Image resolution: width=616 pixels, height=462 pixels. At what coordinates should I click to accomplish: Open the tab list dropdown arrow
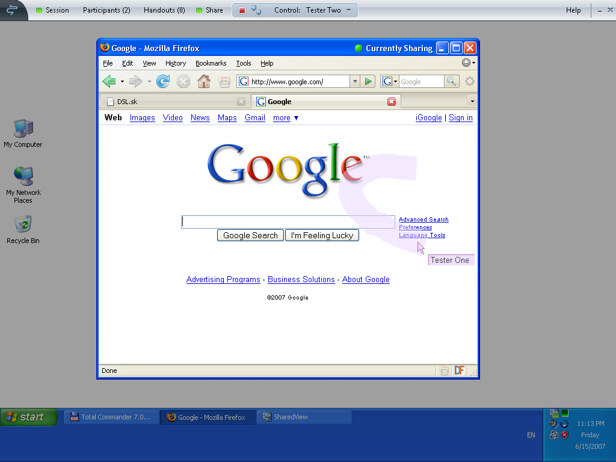tap(472, 101)
